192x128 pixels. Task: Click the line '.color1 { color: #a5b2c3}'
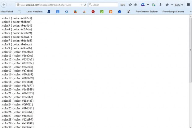17,18
